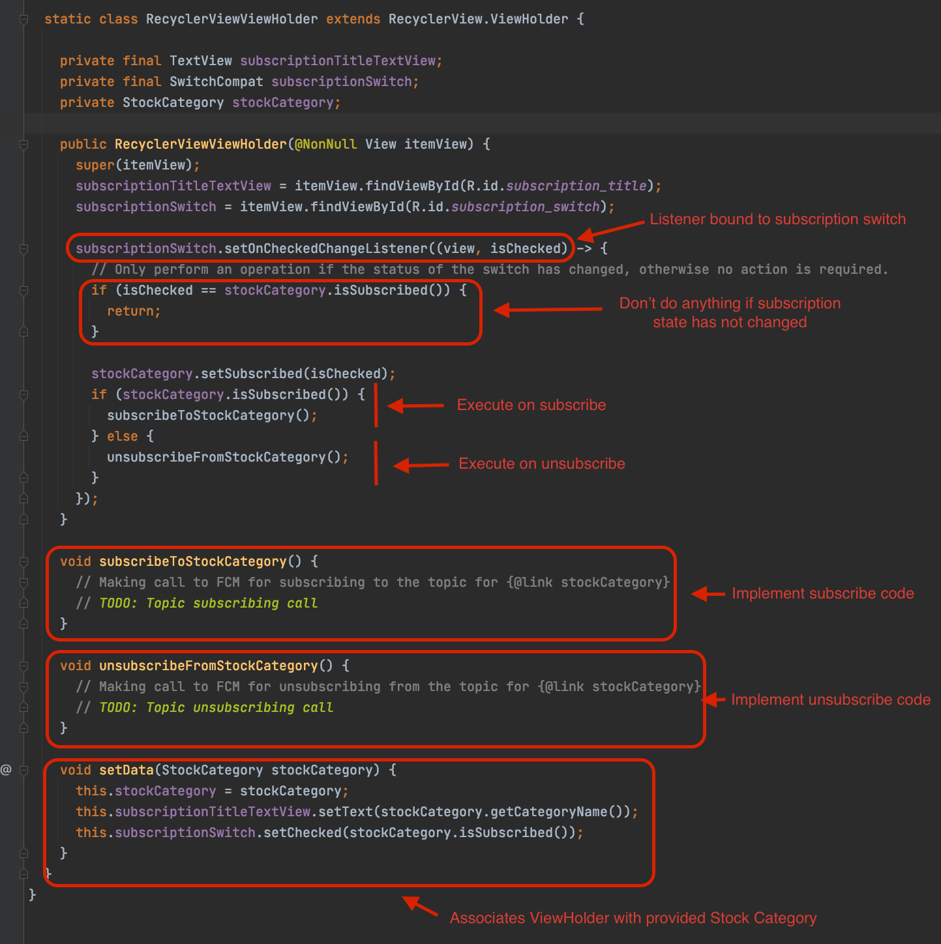The height and width of the screenshot is (944, 941).
Task: Collapse the setData method fold marker
Action: [23, 771]
